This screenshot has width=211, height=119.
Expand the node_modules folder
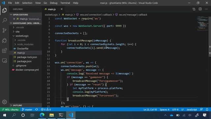pos(25,44)
